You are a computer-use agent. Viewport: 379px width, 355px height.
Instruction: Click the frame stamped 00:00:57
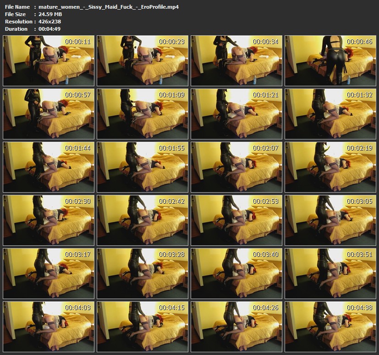point(49,114)
